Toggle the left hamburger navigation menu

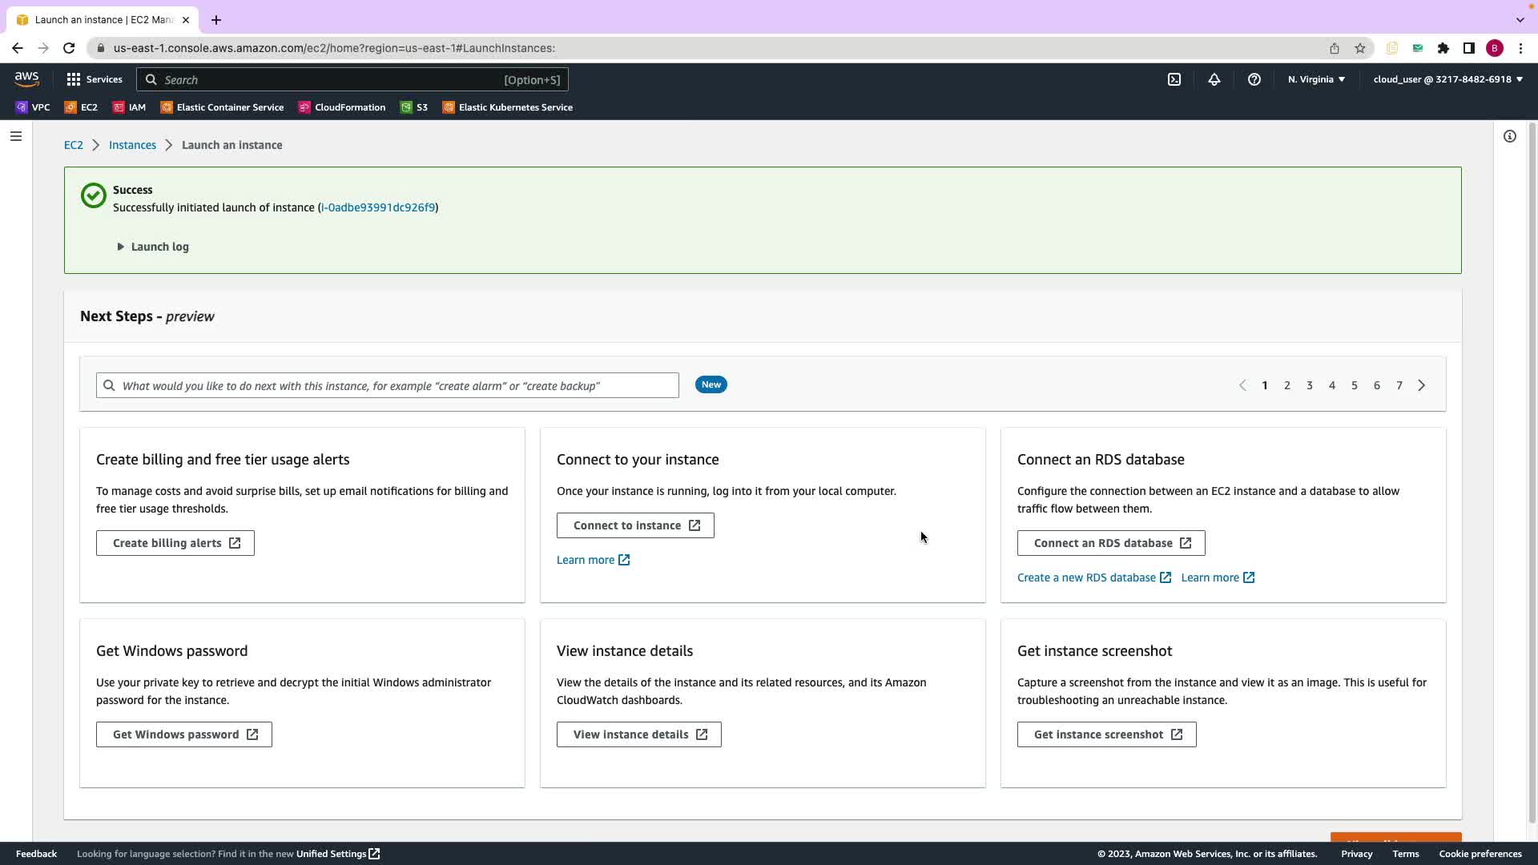16,136
